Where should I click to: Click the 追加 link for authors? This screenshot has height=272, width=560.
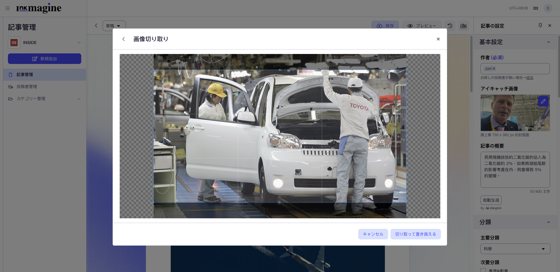(x=530, y=78)
